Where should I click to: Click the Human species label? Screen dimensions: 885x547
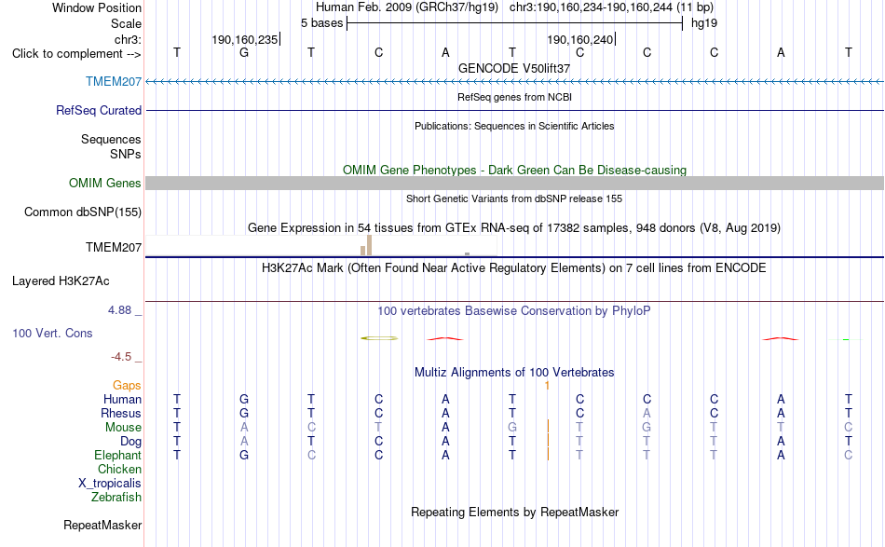[122, 399]
